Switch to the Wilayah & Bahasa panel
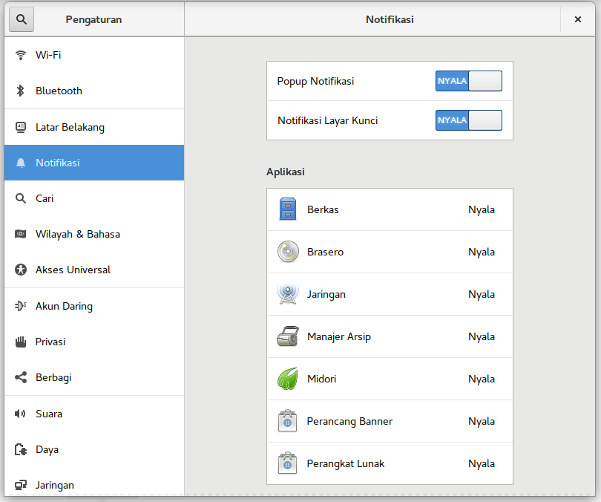601x502 pixels. pyautogui.click(x=77, y=234)
